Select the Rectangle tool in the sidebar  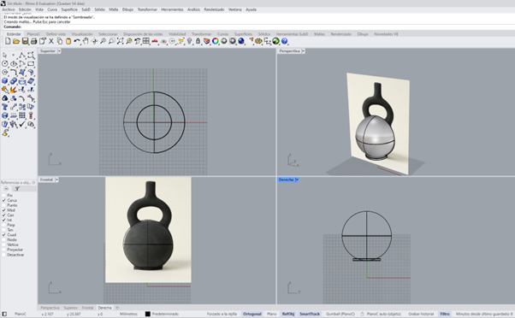[x=31, y=63]
